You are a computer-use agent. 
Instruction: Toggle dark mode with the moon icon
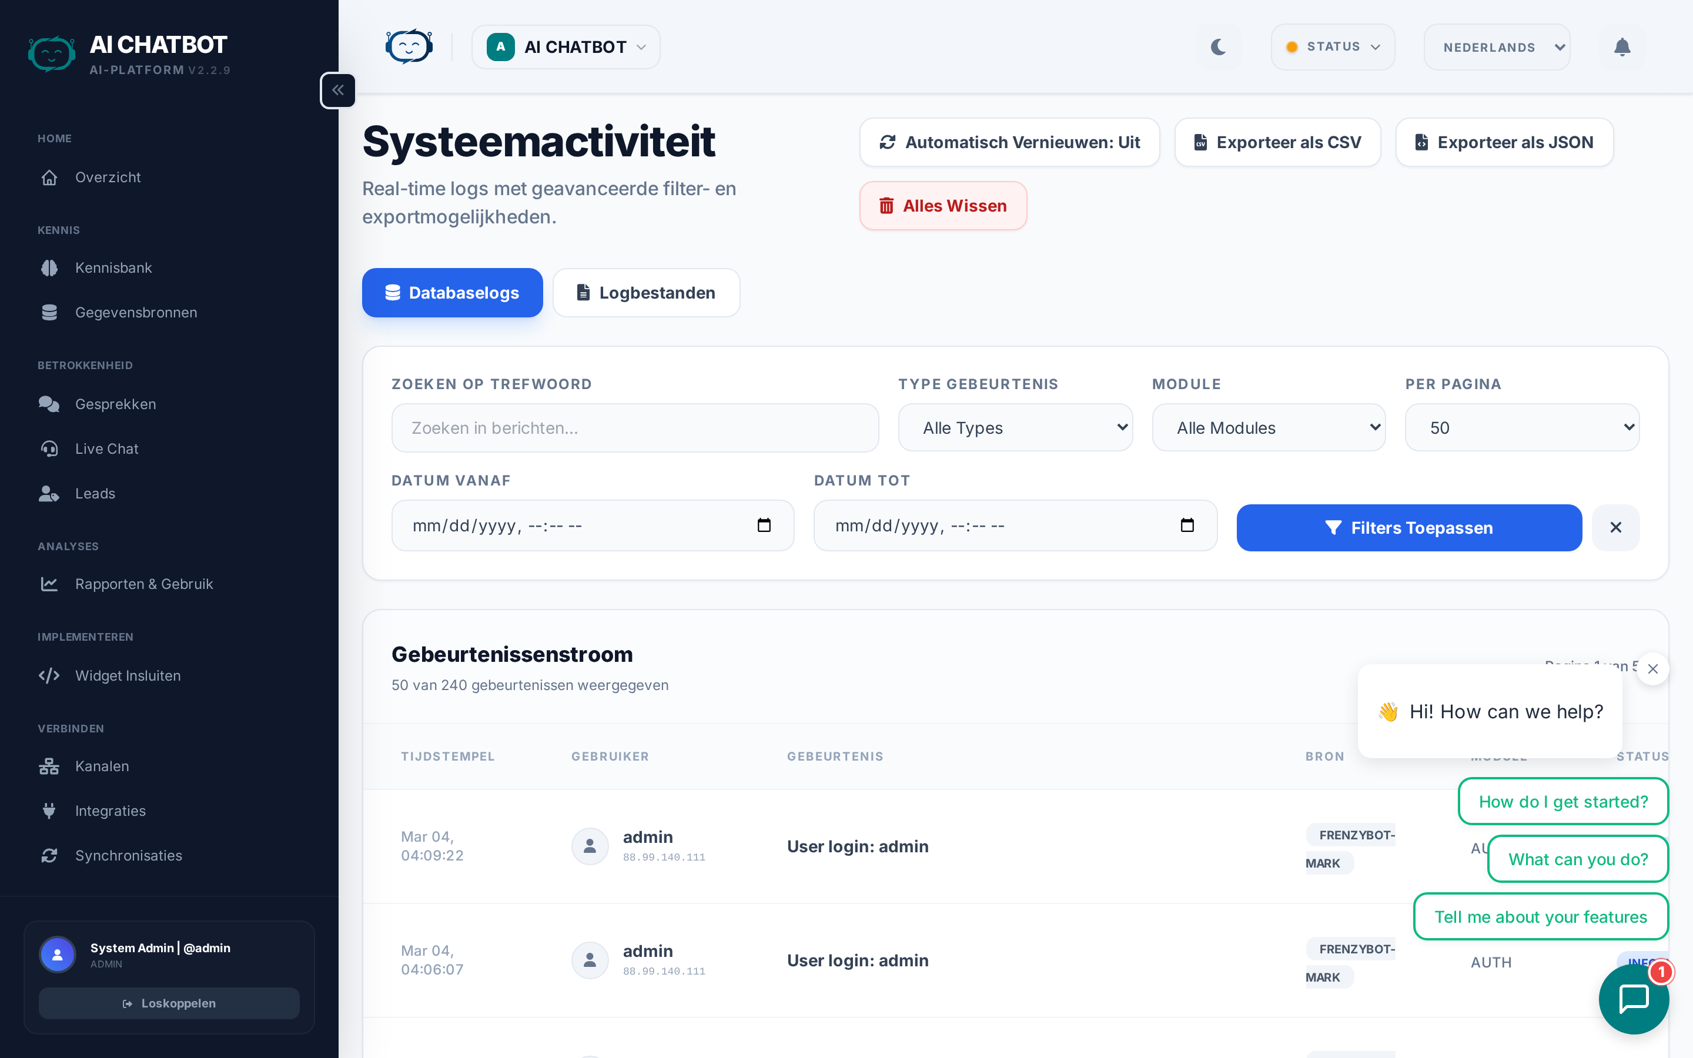[1219, 46]
